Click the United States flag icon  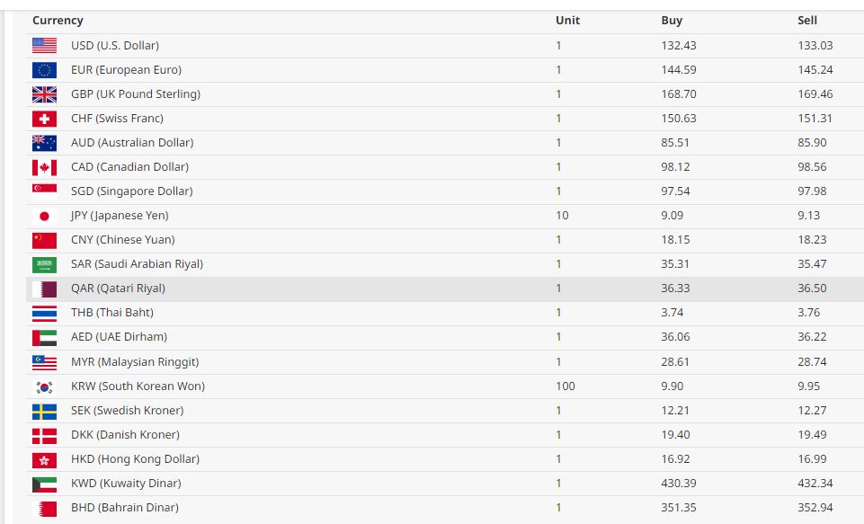44,46
